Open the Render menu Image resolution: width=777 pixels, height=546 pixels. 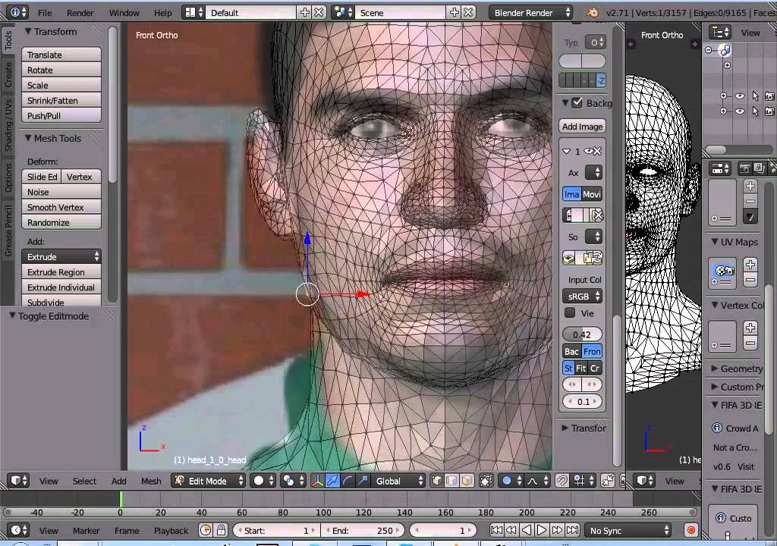pyautogui.click(x=80, y=13)
